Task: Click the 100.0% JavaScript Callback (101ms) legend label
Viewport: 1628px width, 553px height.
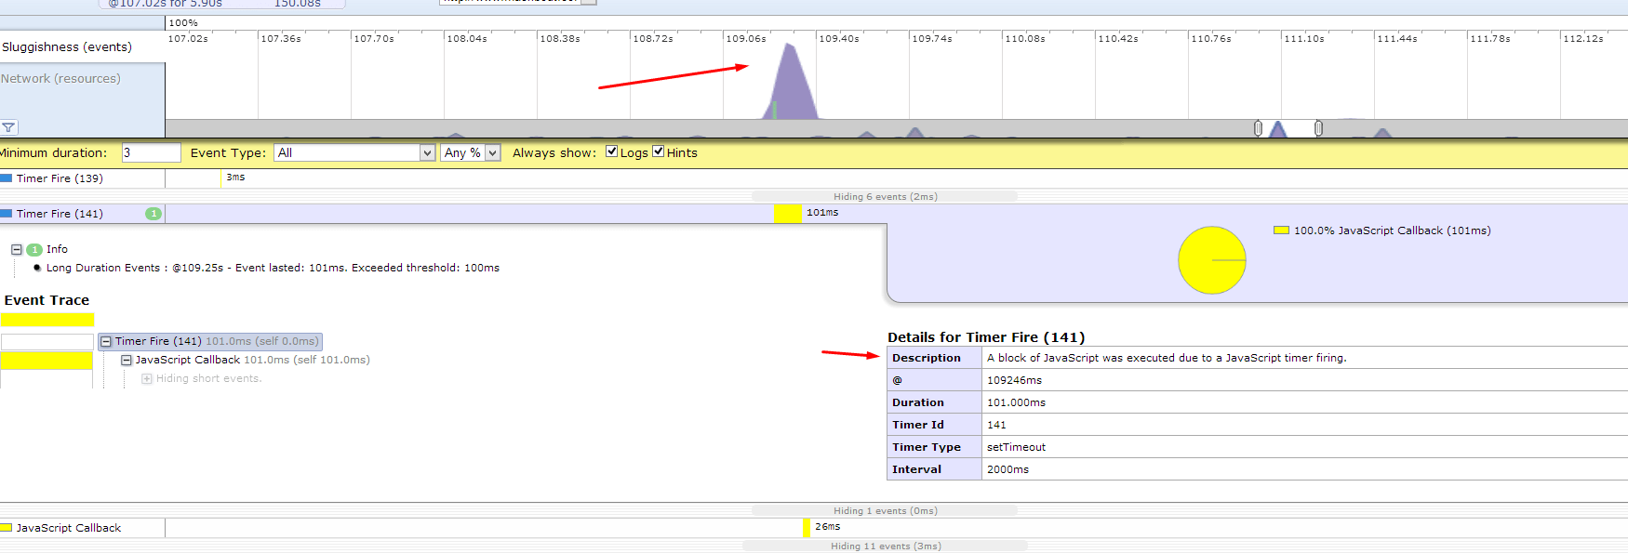Action: 1392,230
